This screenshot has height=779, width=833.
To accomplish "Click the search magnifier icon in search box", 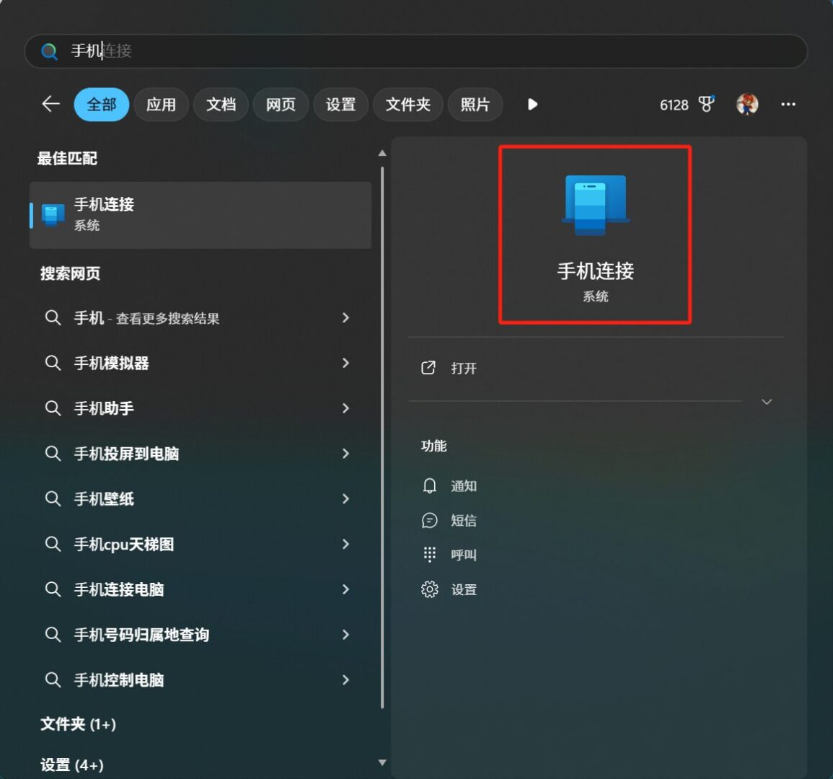I will [x=49, y=51].
